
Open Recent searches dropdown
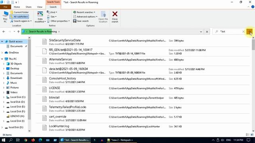84,12
